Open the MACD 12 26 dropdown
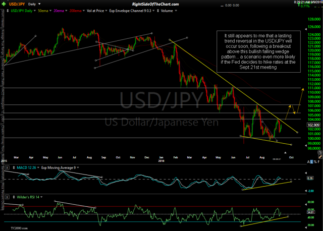 click(38, 168)
